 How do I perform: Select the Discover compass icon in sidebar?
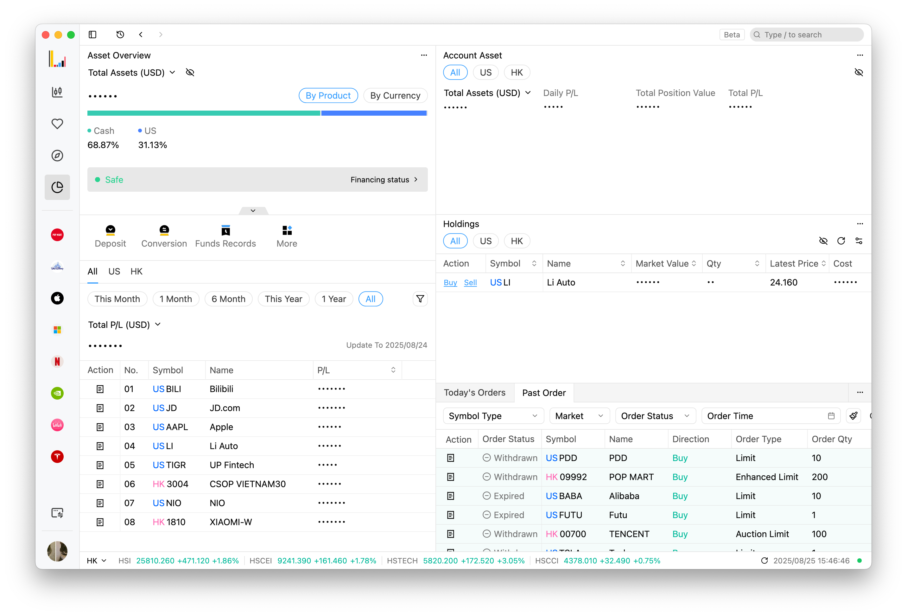coord(57,155)
